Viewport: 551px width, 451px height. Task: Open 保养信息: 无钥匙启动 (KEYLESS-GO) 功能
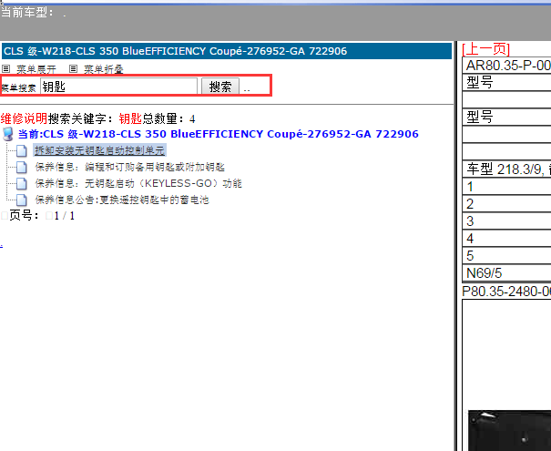click(138, 183)
